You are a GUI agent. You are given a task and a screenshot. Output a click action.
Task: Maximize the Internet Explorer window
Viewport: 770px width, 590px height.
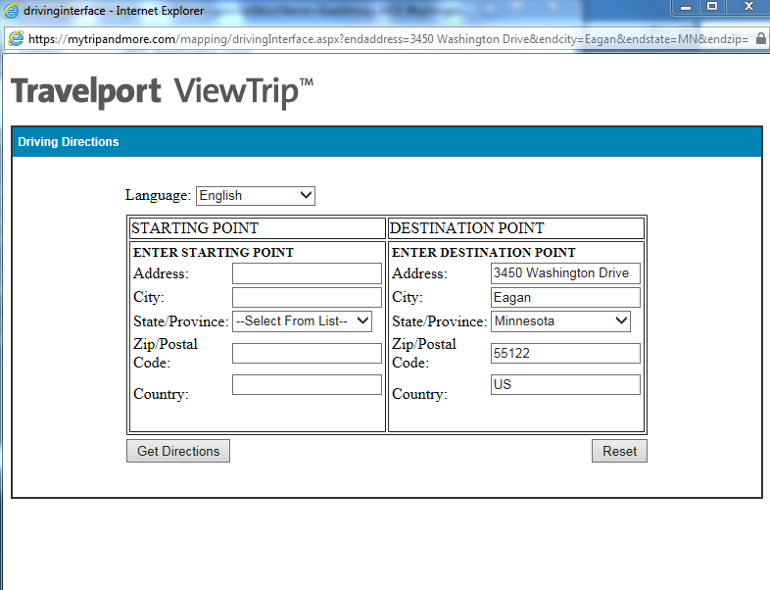pyautogui.click(x=712, y=8)
